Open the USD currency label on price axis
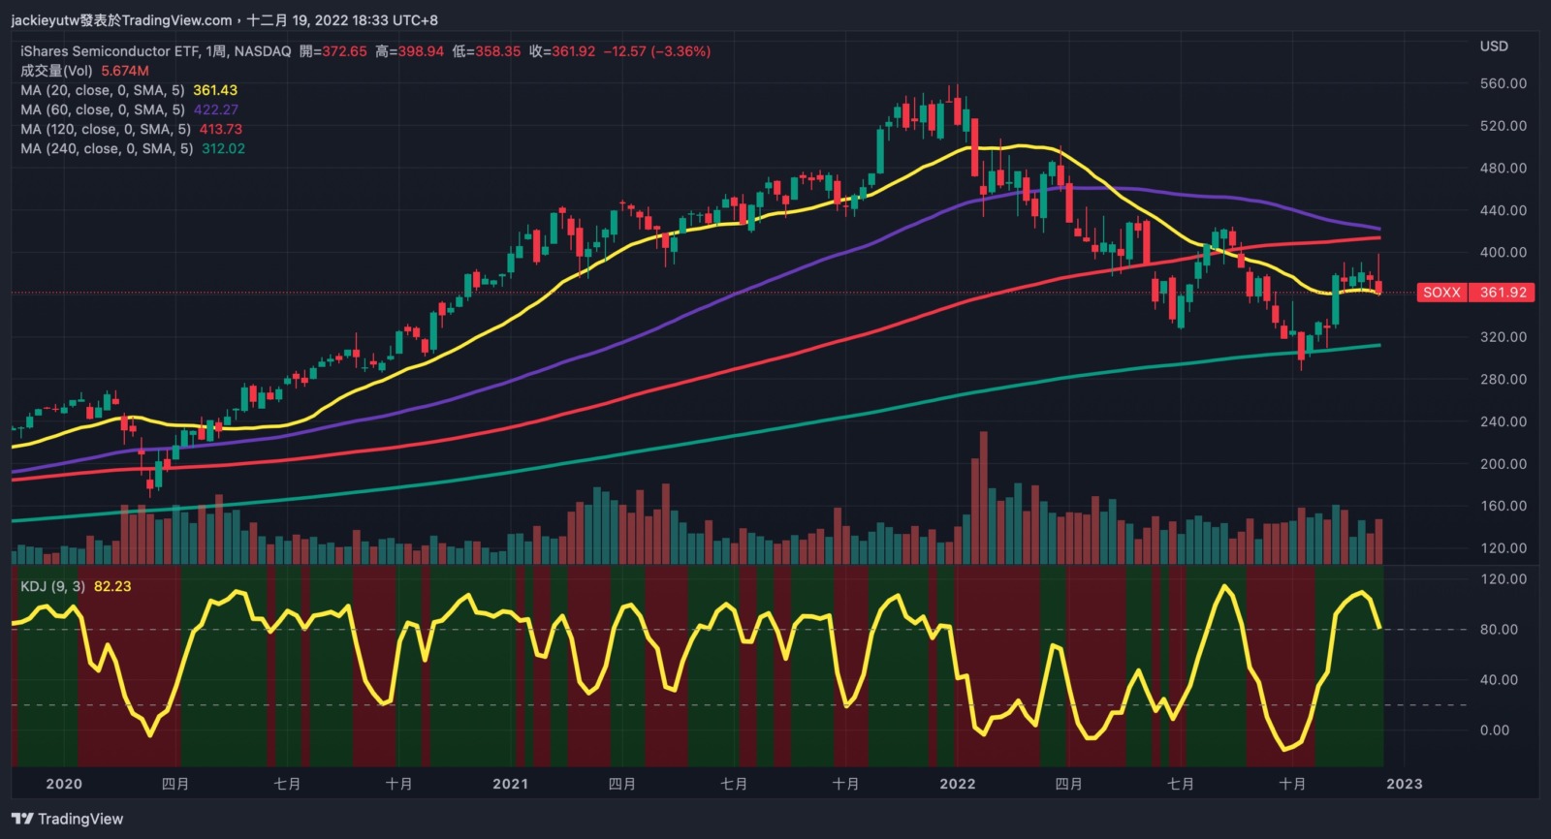The height and width of the screenshot is (839, 1551). [1493, 47]
